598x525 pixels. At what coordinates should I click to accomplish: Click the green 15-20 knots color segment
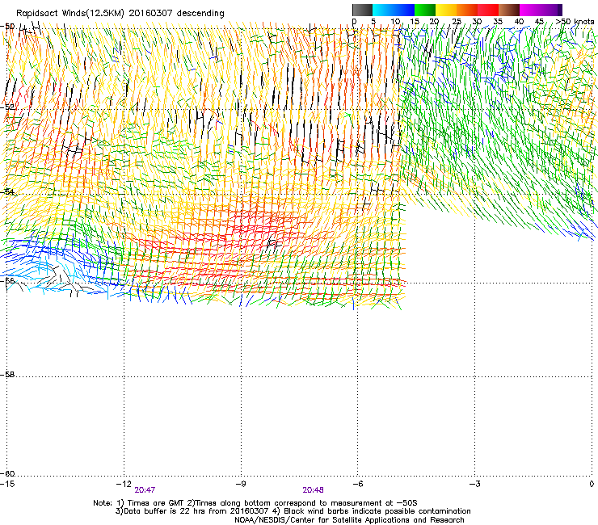[425, 10]
